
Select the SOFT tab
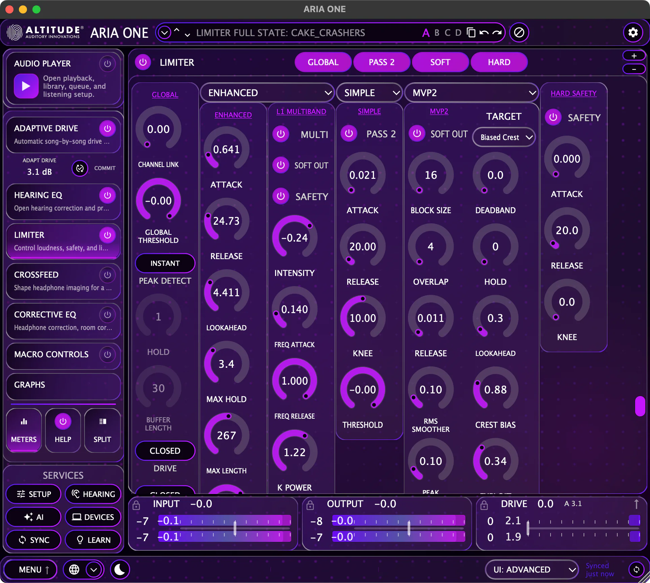[x=440, y=62]
